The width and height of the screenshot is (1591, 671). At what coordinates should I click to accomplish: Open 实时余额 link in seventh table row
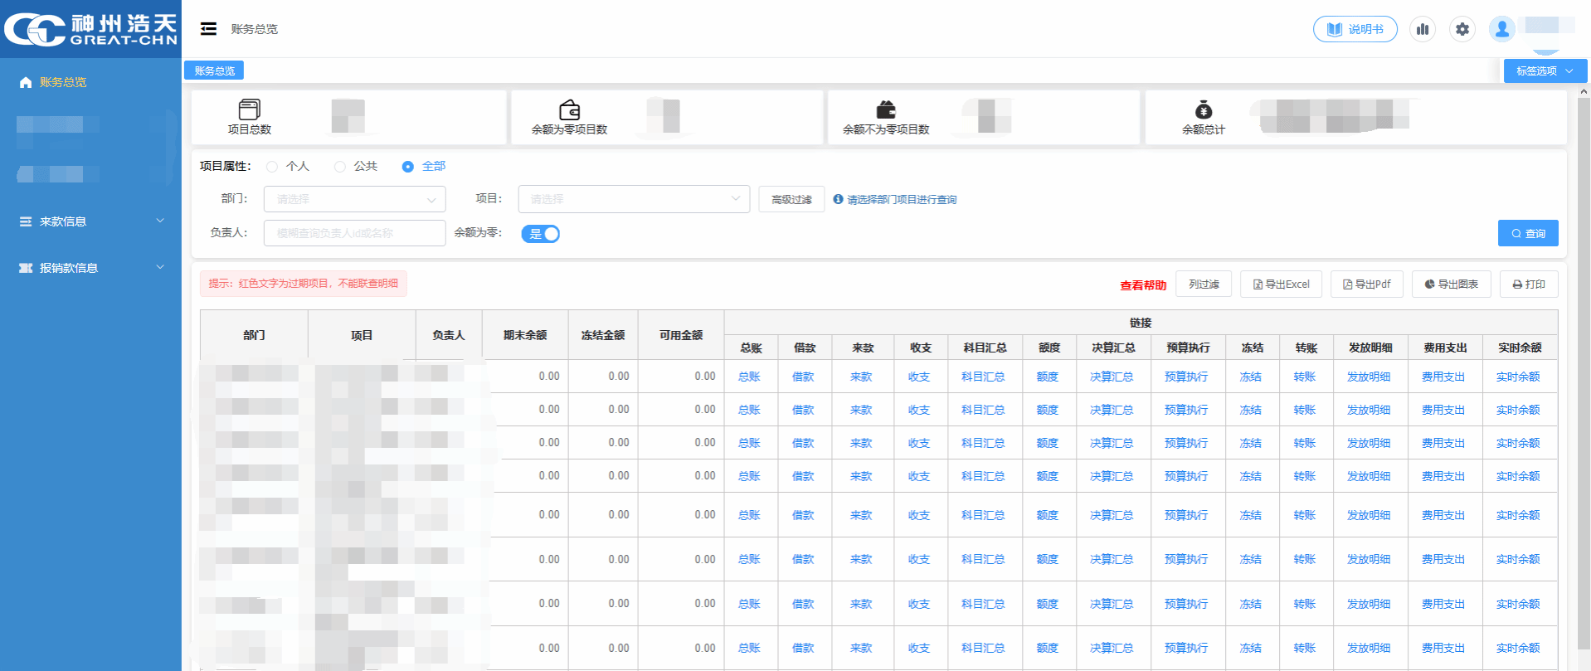(1519, 604)
